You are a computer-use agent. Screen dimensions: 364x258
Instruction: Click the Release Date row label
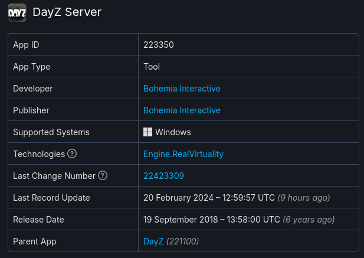tap(38, 220)
